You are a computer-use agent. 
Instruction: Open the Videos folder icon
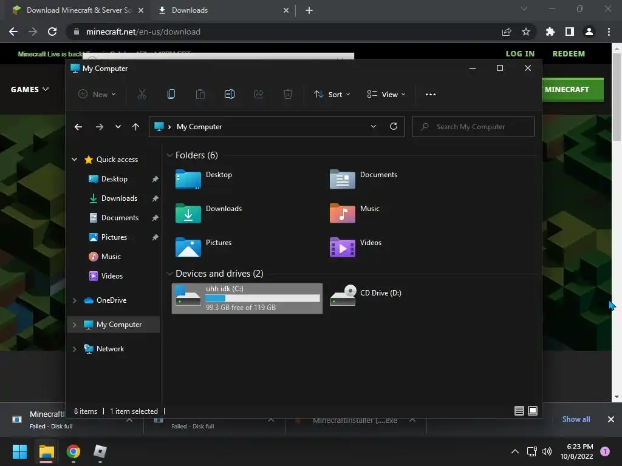[x=343, y=248]
